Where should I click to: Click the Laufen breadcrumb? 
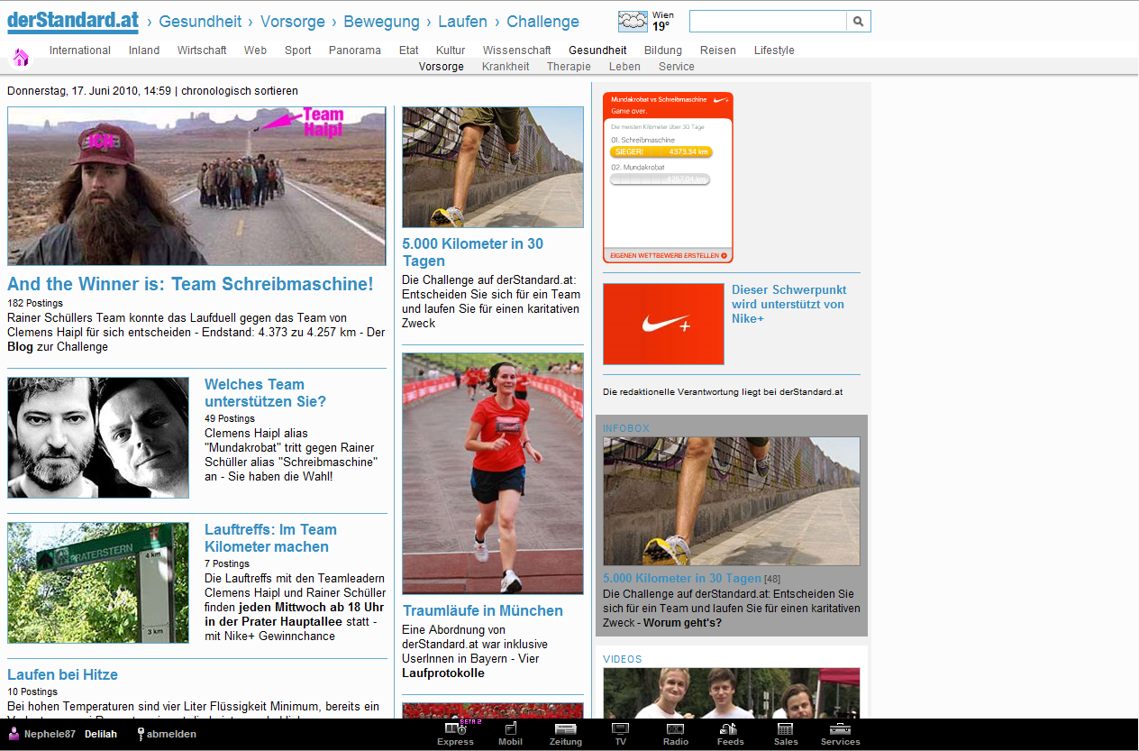463,22
